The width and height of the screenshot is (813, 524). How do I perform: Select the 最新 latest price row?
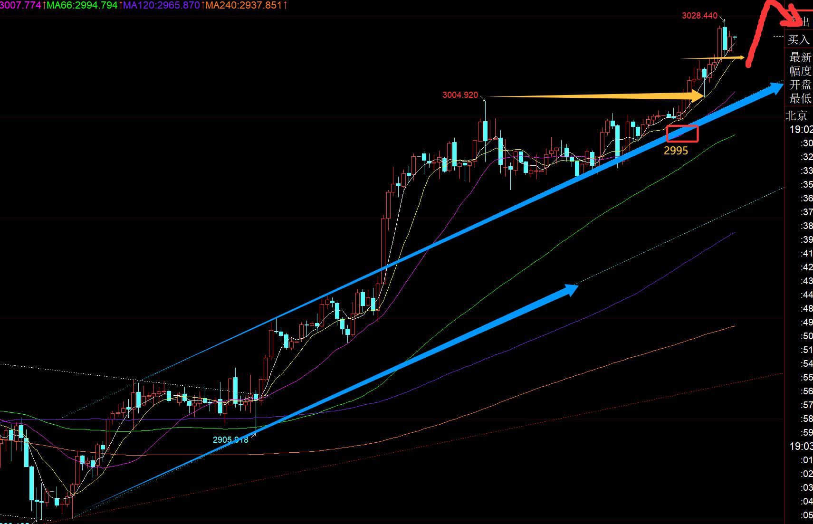point(800,57)
